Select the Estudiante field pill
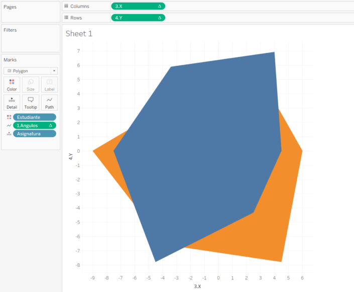Viewport: 354px width, 292px height. 34,117
